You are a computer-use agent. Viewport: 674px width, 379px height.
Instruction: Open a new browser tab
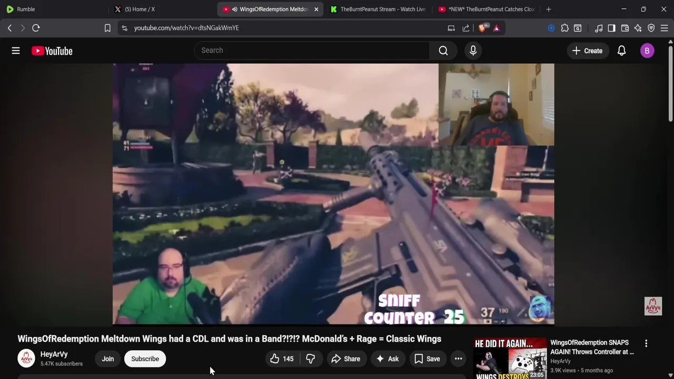[549, 9]
